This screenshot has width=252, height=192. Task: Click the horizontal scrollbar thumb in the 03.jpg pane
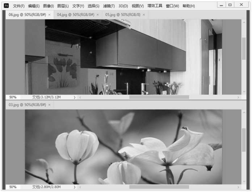(159, 187)
